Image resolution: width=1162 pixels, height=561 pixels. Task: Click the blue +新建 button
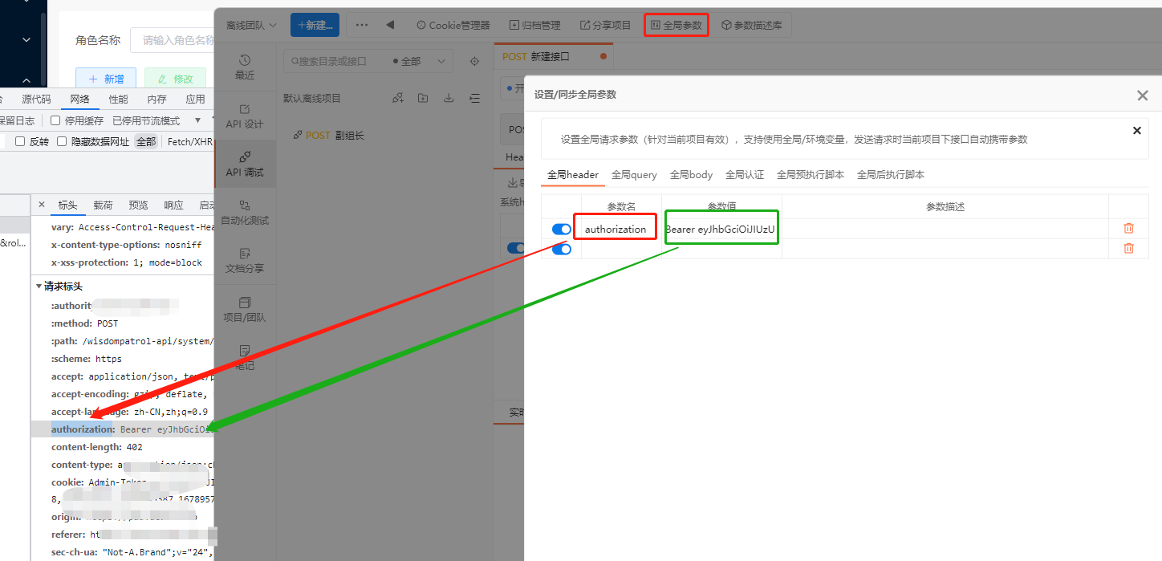315,25
